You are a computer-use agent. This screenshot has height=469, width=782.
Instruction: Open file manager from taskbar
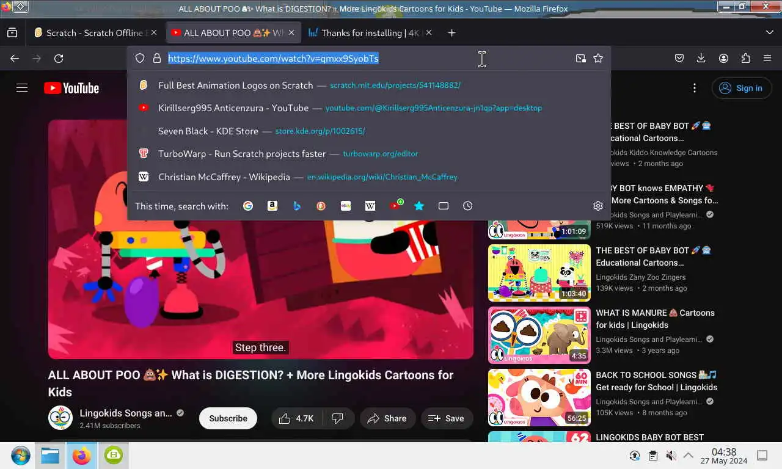pos(50,456)
